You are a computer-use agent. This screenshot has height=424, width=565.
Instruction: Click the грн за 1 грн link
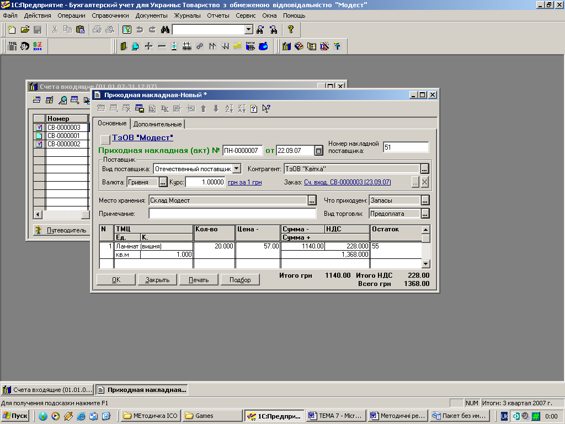244,182
